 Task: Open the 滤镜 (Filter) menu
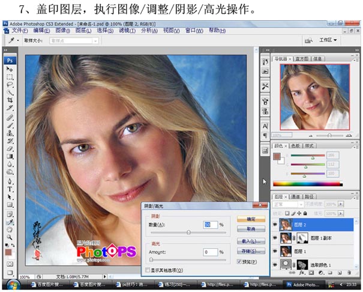pyautogui.click(x=125, y=30)
